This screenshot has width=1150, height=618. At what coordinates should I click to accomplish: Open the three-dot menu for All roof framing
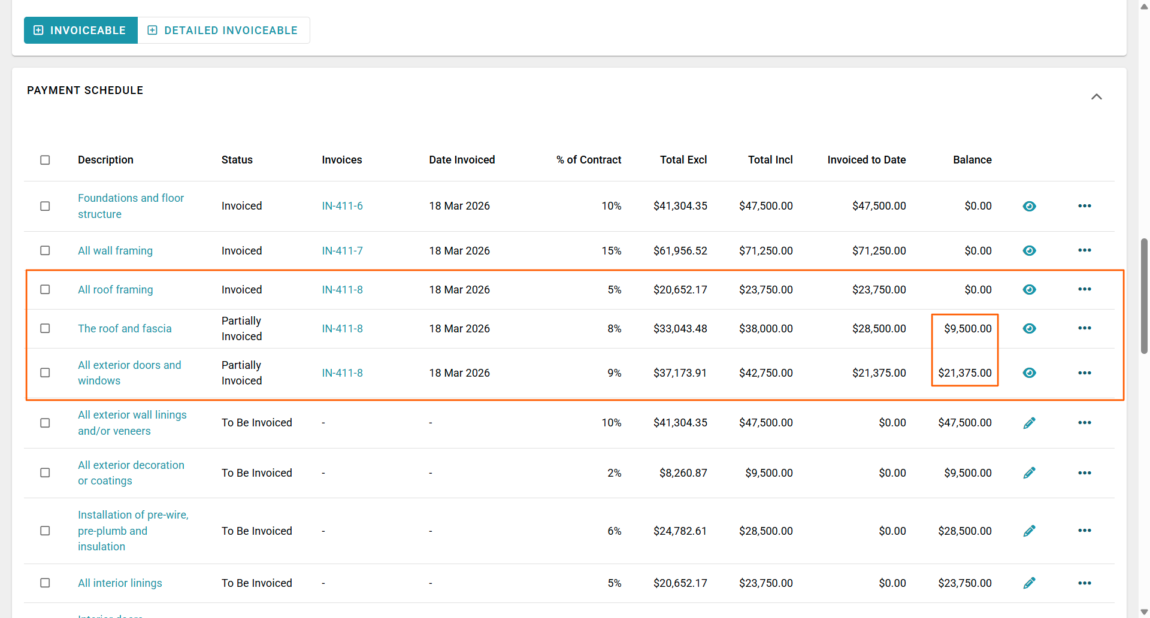point(1084,289)
